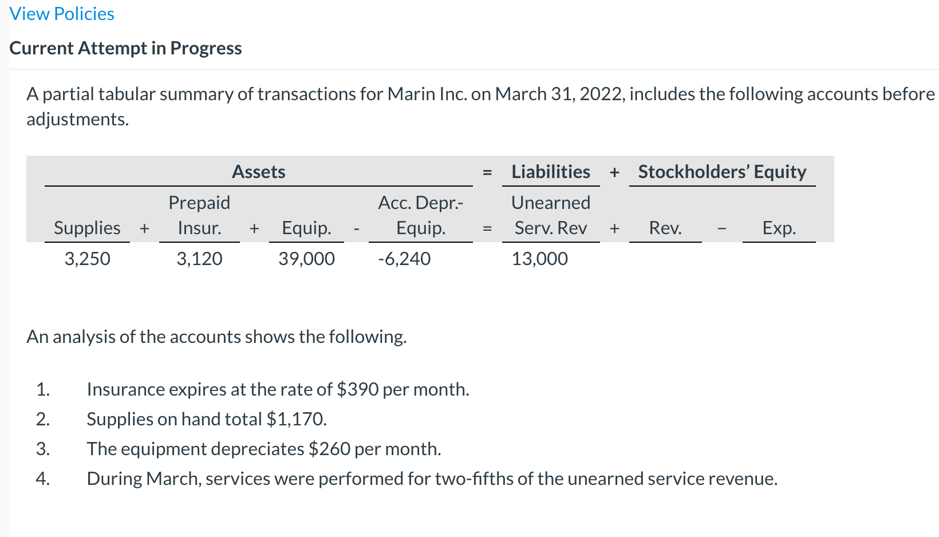Select the Liabilities column header
The image size is (939, 537).
[551, 171]
